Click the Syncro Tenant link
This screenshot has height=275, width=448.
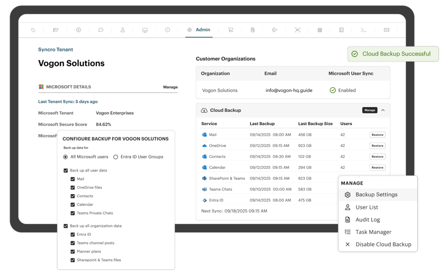point(56,49)
